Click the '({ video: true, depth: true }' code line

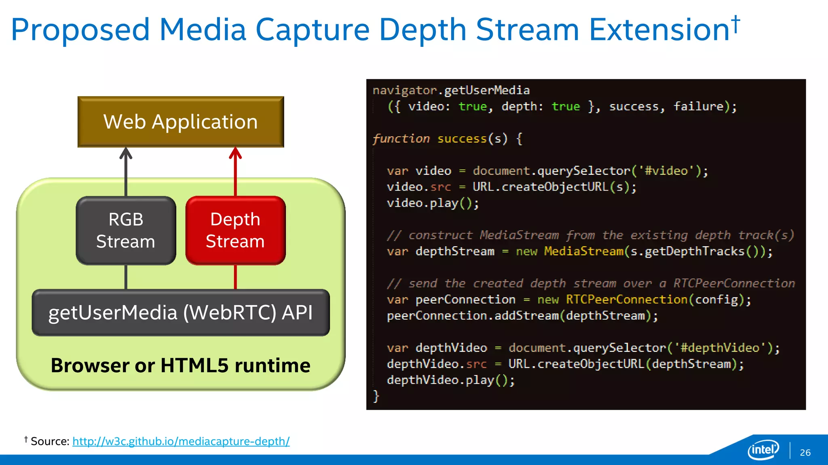tap(562, 107)
